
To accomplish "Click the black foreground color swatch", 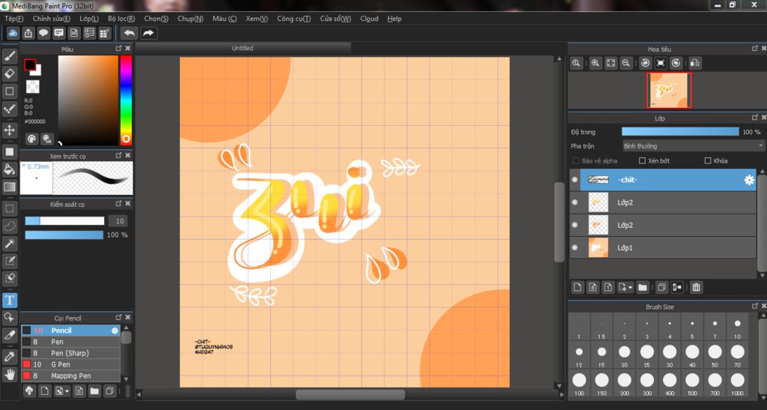I will 30,64.
